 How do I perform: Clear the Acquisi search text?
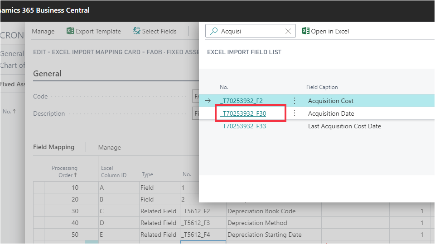point(288,31)
